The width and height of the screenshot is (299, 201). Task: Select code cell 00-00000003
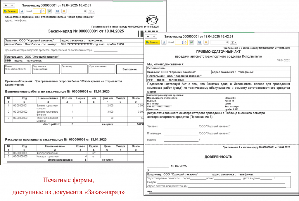point(24,119)
